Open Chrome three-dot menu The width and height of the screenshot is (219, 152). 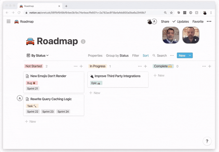(211, 13)
